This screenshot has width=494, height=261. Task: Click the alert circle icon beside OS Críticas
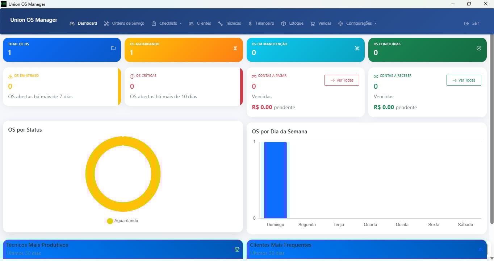132,76
